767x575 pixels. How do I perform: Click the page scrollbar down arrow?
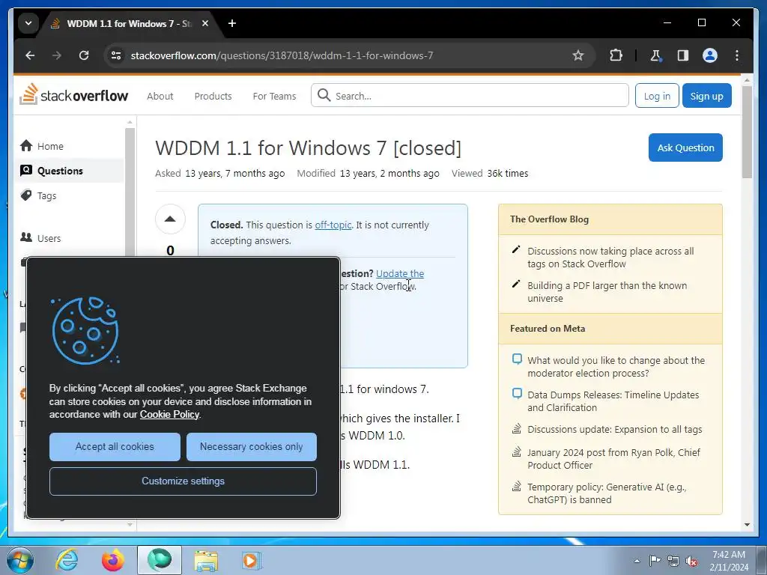point(747,525)
